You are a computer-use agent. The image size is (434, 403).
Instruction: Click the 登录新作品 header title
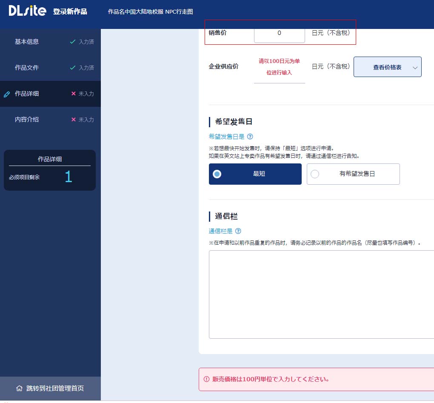tap(70, 11)
